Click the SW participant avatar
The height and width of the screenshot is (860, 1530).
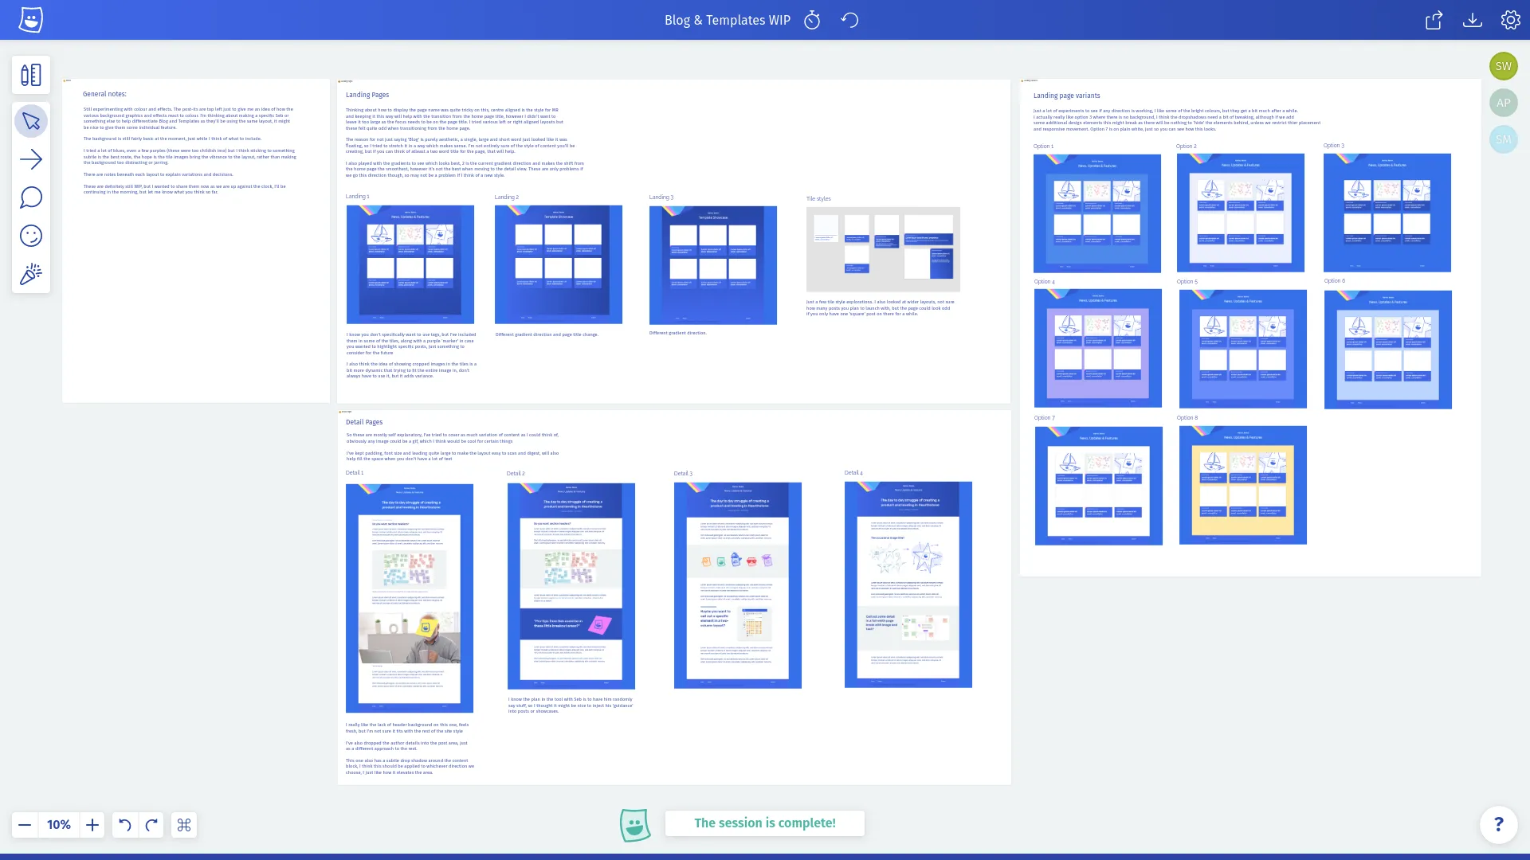[x=1503, y=66]
